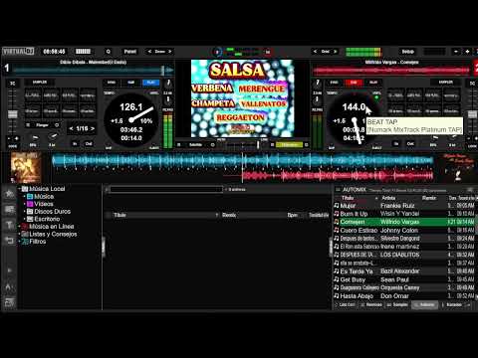Open the Setup settings button
The height and width of the screenshot is (358, 478).
pyautogui.click(x=408, y=52)
